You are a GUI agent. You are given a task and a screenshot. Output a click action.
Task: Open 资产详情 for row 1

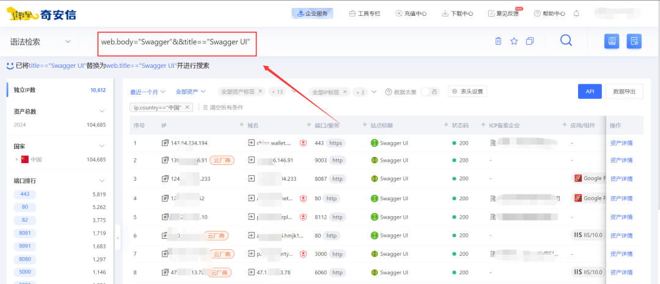(x=621, y=143)
